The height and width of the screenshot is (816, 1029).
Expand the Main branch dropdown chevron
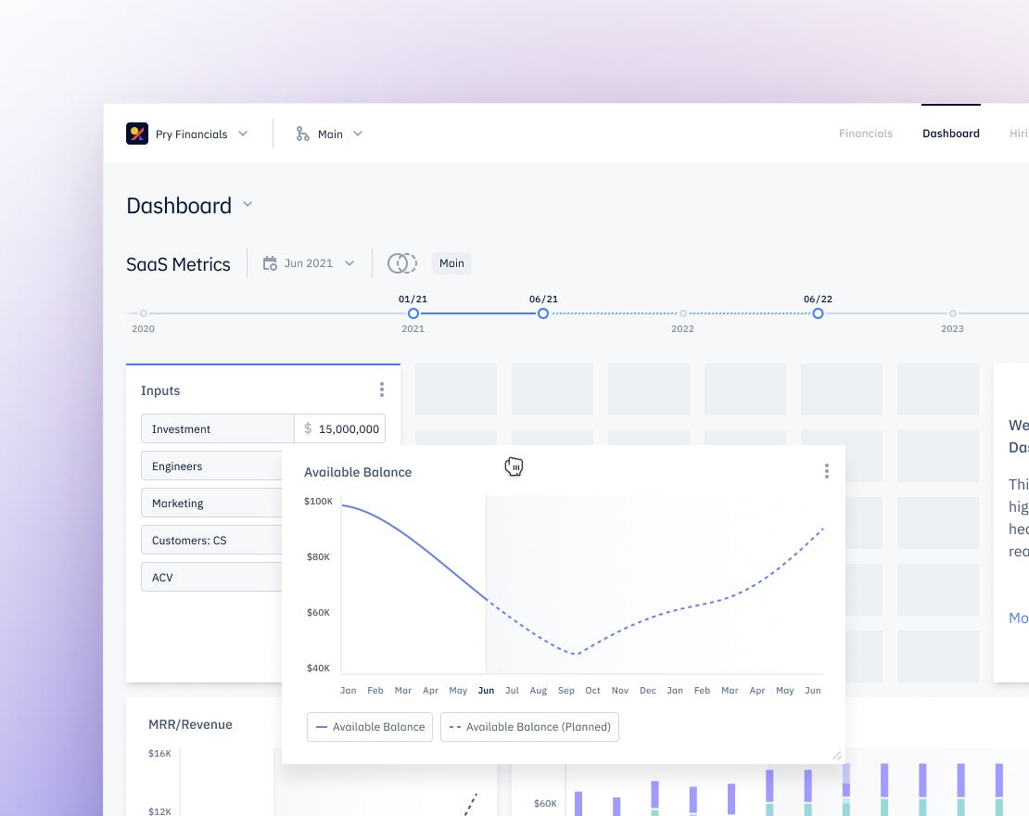coord(358,134)
